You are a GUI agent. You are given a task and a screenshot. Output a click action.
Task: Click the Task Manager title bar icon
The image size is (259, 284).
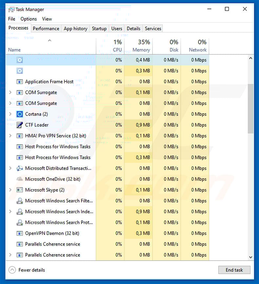[x=11, y=10]
